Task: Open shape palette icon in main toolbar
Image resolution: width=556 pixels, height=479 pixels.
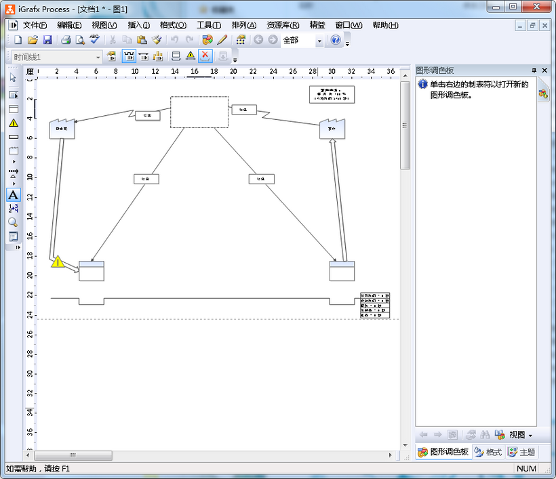Action: point(207,40)
